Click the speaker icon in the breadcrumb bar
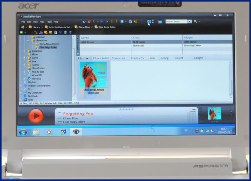Screen dimensions: 251x181 point(22,27)
